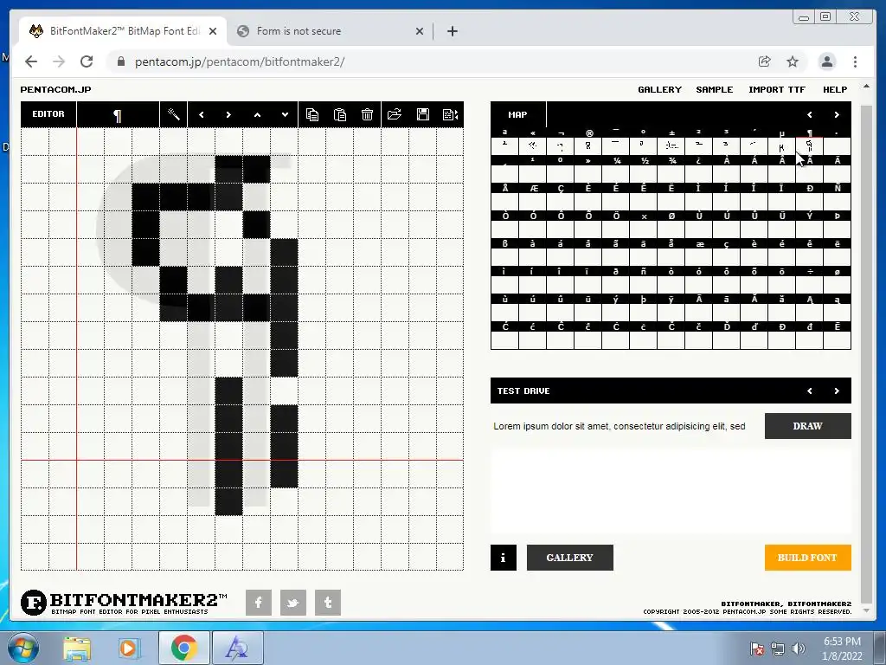Open info with the i button
This screenshot has height=665, width=886.
click(x=504, y=558)
